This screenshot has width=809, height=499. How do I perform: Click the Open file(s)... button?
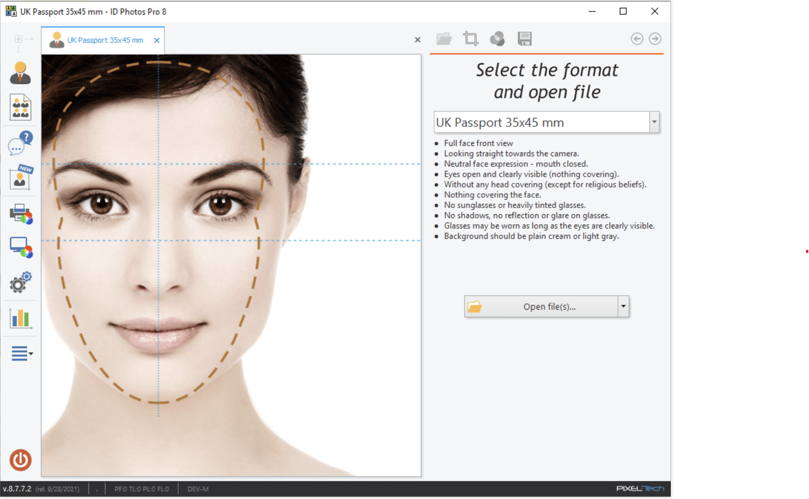541,307
